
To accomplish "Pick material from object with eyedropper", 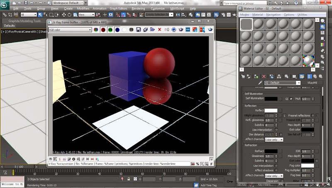I will tap(260, 83).
